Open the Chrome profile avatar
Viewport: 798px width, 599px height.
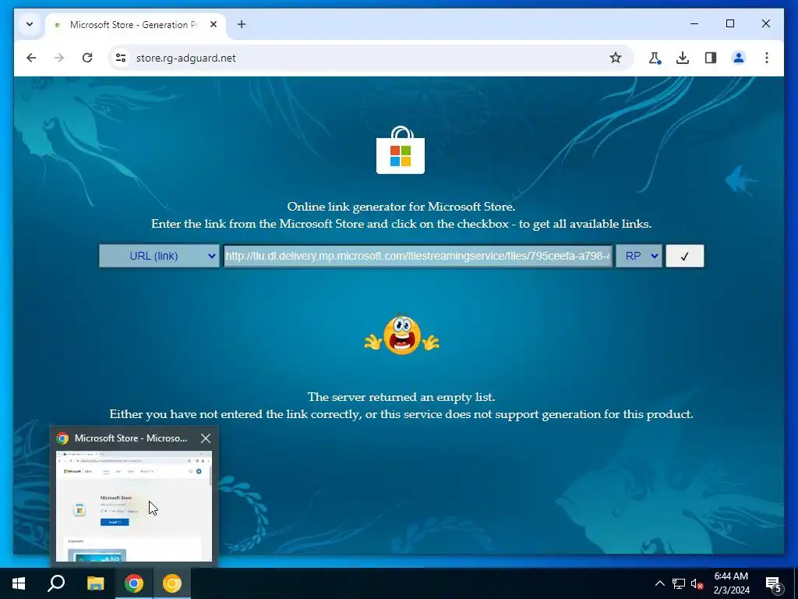point(739,58)
